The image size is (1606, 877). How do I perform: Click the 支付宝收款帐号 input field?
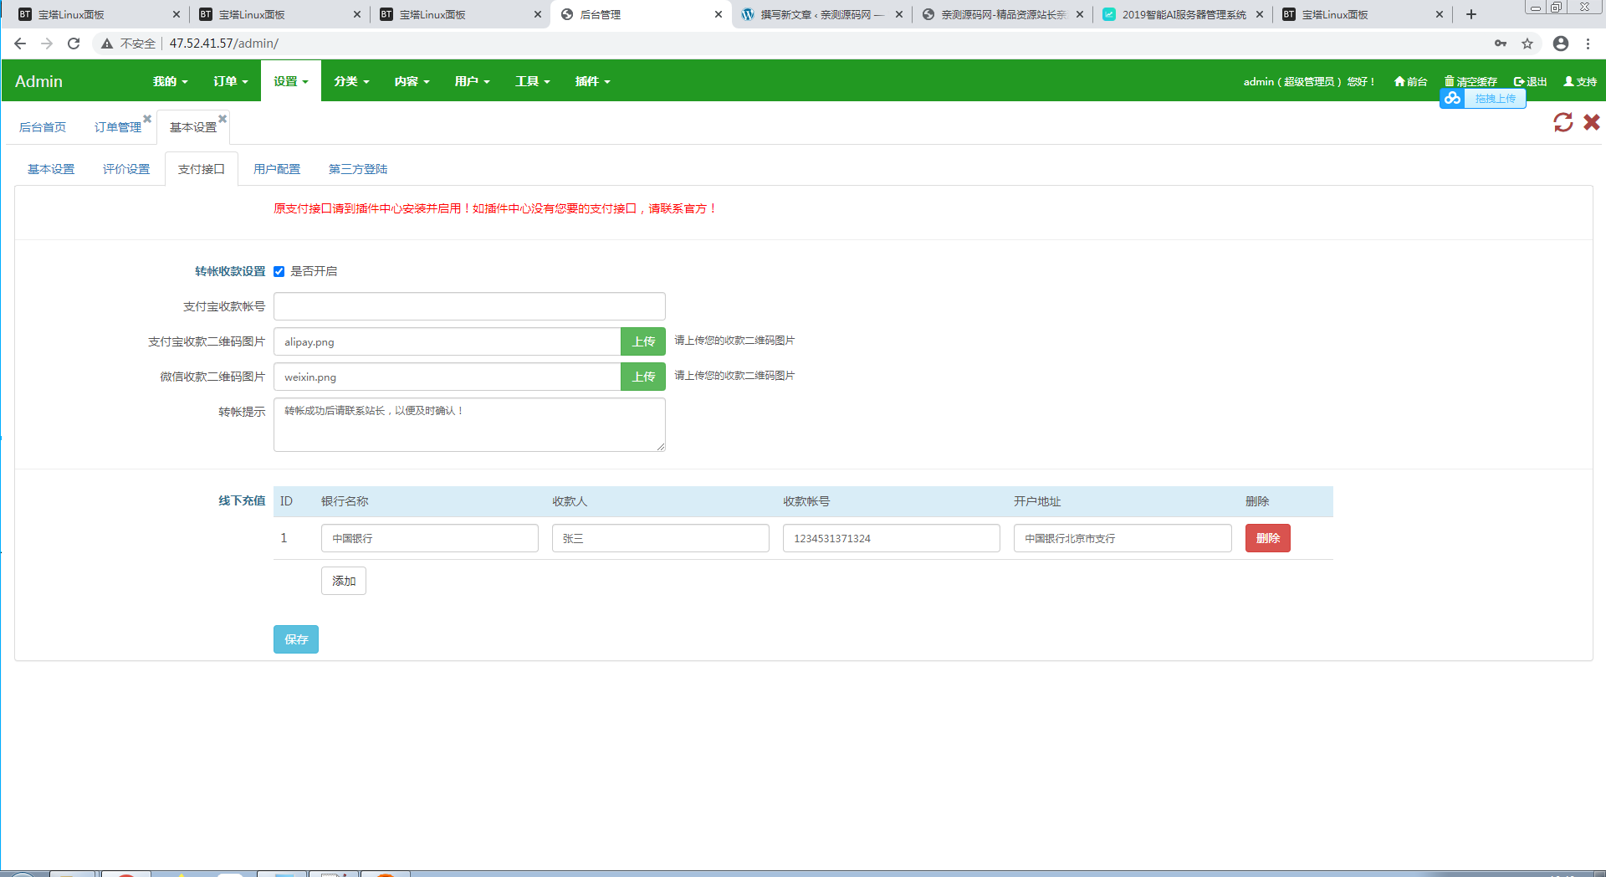coord(469,306)
